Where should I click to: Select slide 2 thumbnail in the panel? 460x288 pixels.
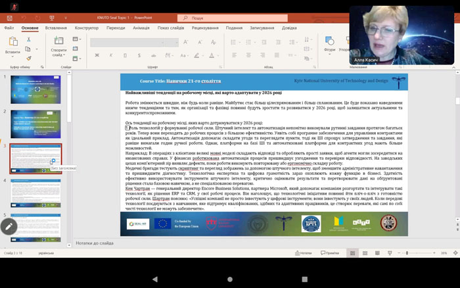tap(35, 124)
